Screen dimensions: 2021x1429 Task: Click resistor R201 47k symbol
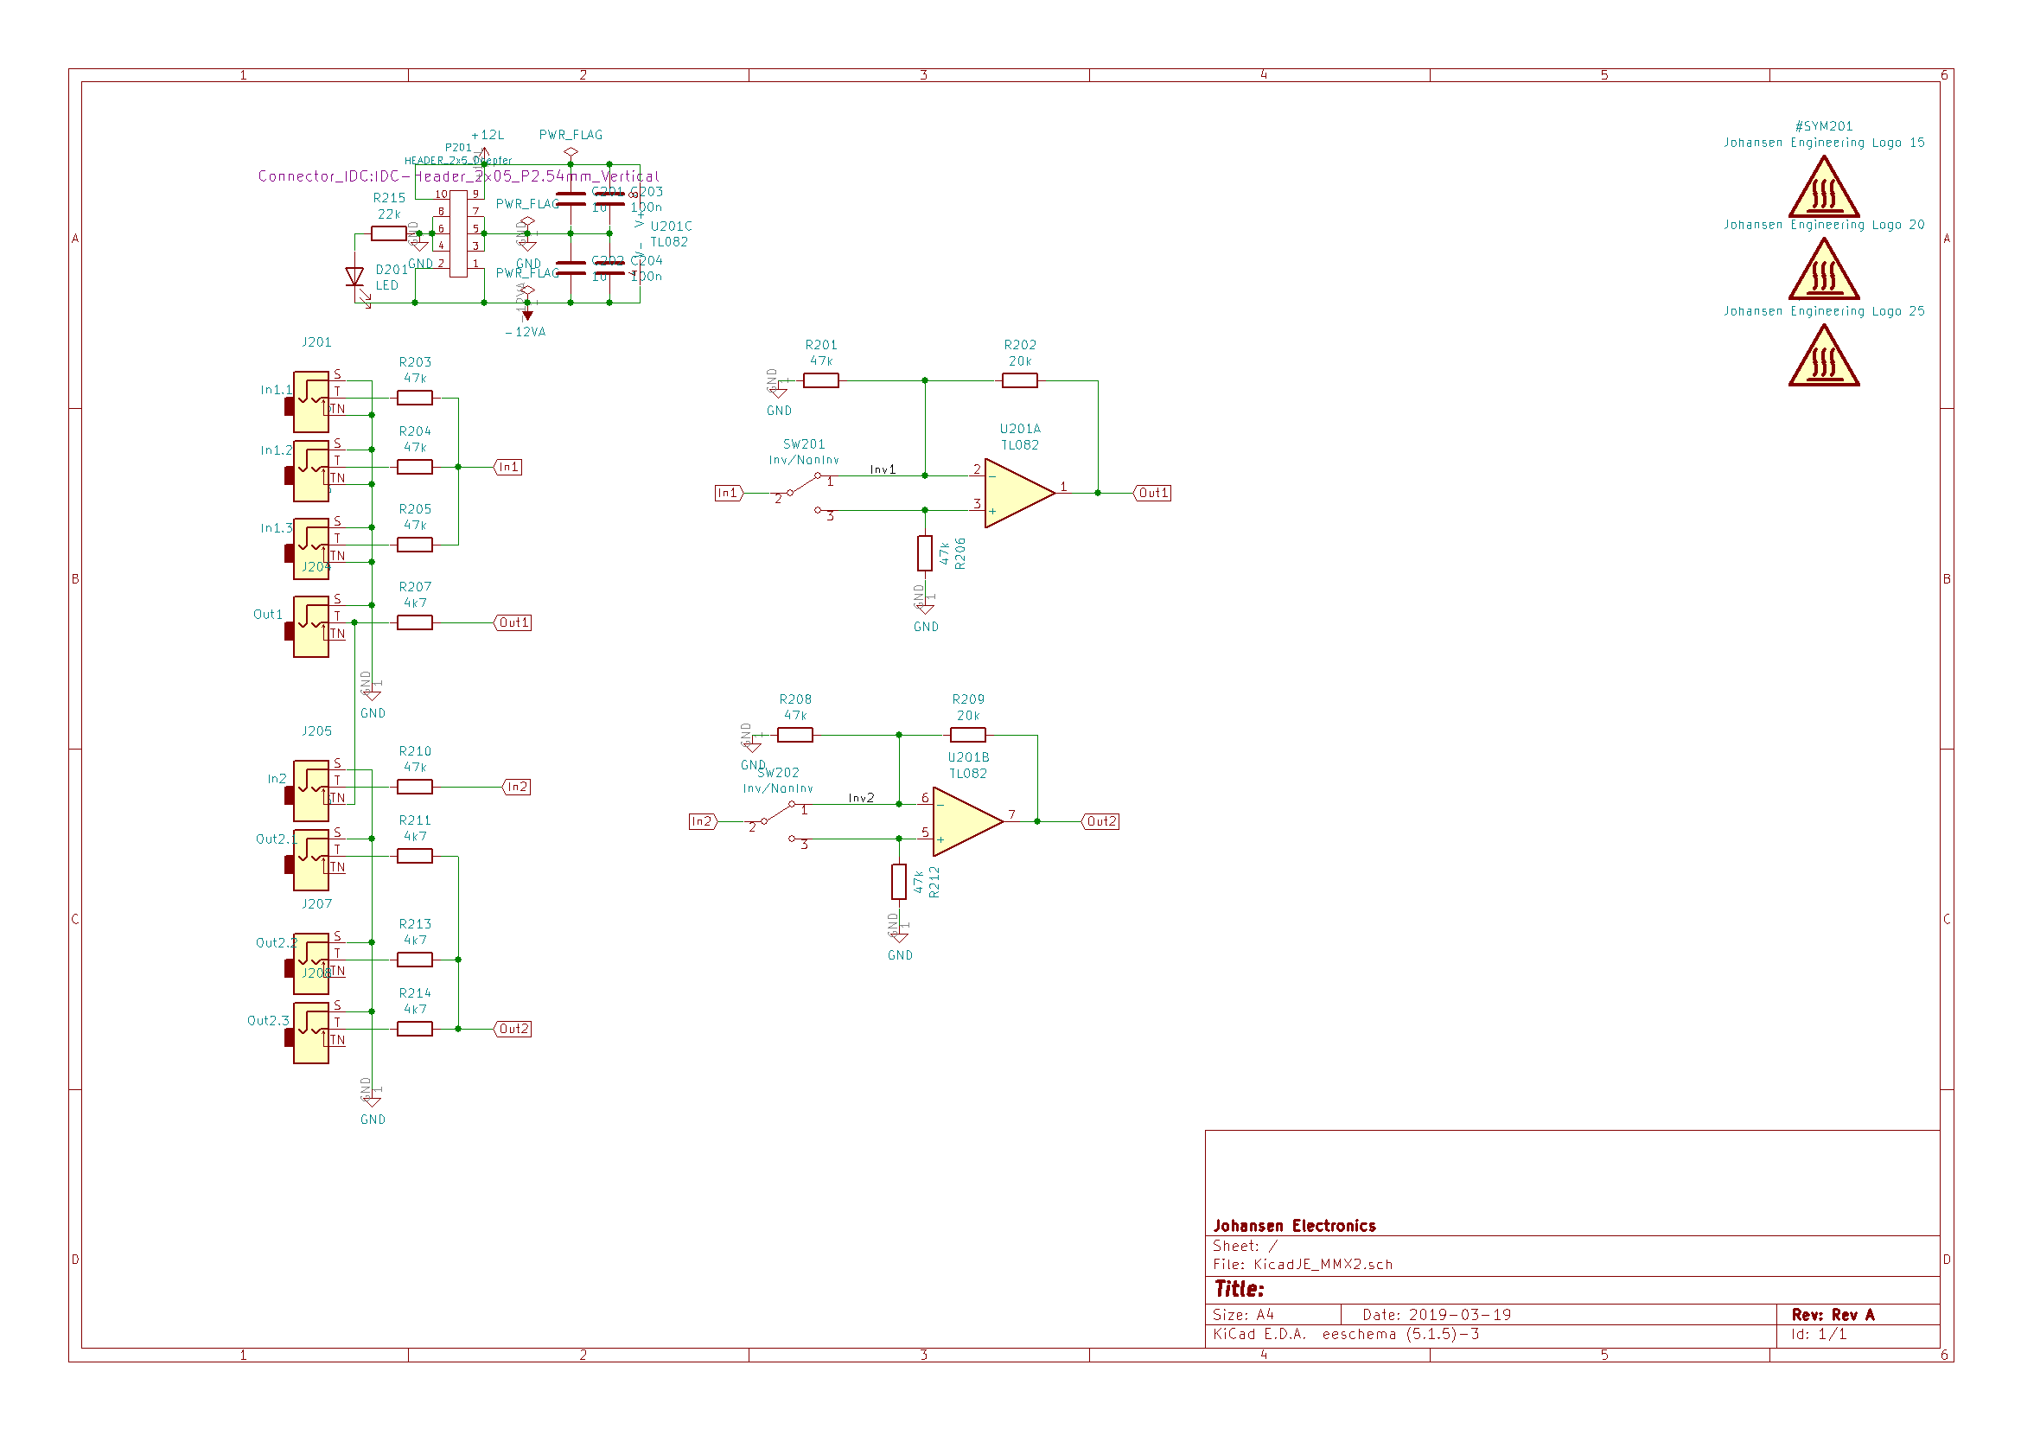tap(820, 380)
